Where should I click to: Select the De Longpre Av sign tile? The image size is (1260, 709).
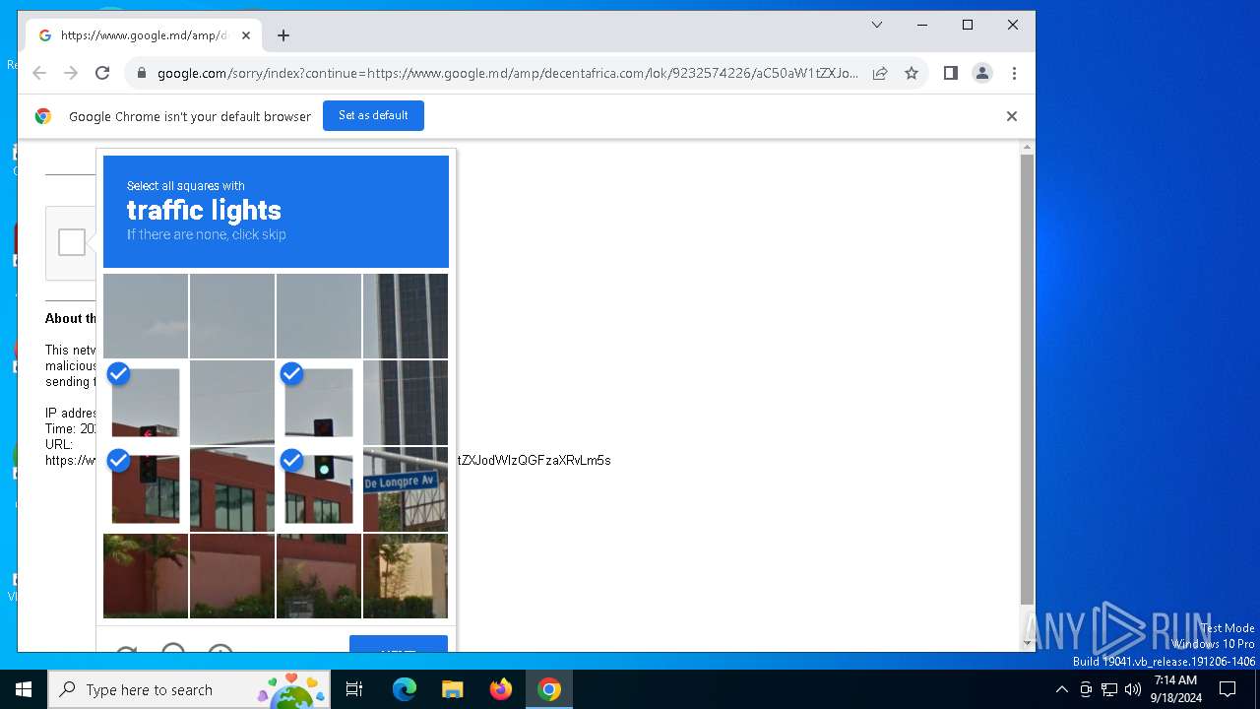406,489
